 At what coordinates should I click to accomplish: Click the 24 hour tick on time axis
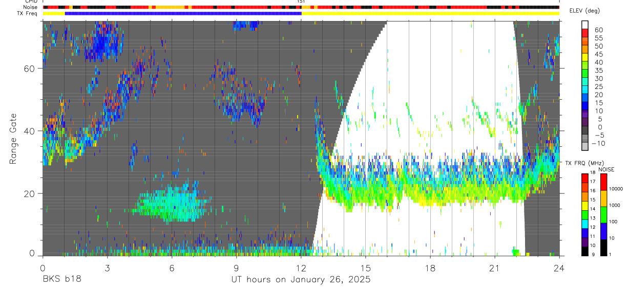point(559,268)
